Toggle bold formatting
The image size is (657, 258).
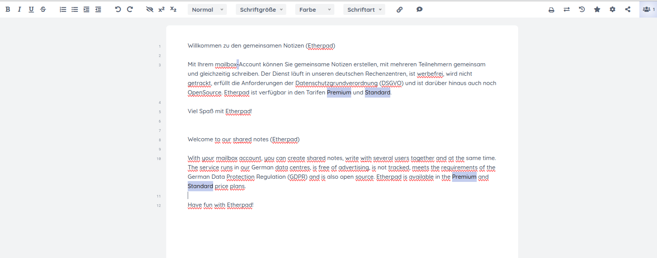[x=8, y=9]
